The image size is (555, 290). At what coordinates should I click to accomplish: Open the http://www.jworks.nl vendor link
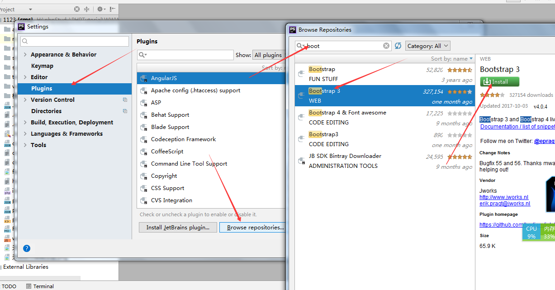tap(504, 197)
